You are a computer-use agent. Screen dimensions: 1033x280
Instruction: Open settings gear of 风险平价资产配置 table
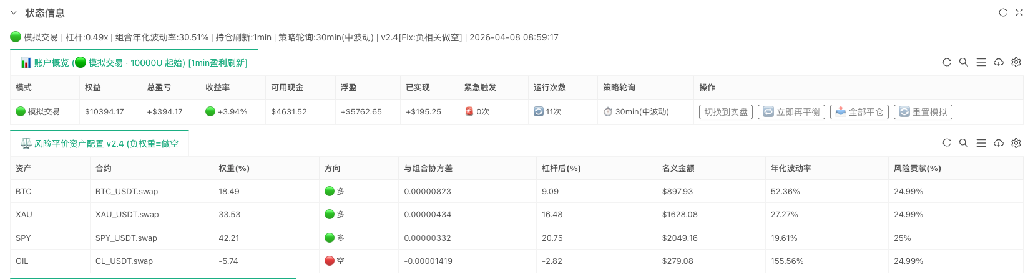pyautogui.click(x=1016, y=143)
